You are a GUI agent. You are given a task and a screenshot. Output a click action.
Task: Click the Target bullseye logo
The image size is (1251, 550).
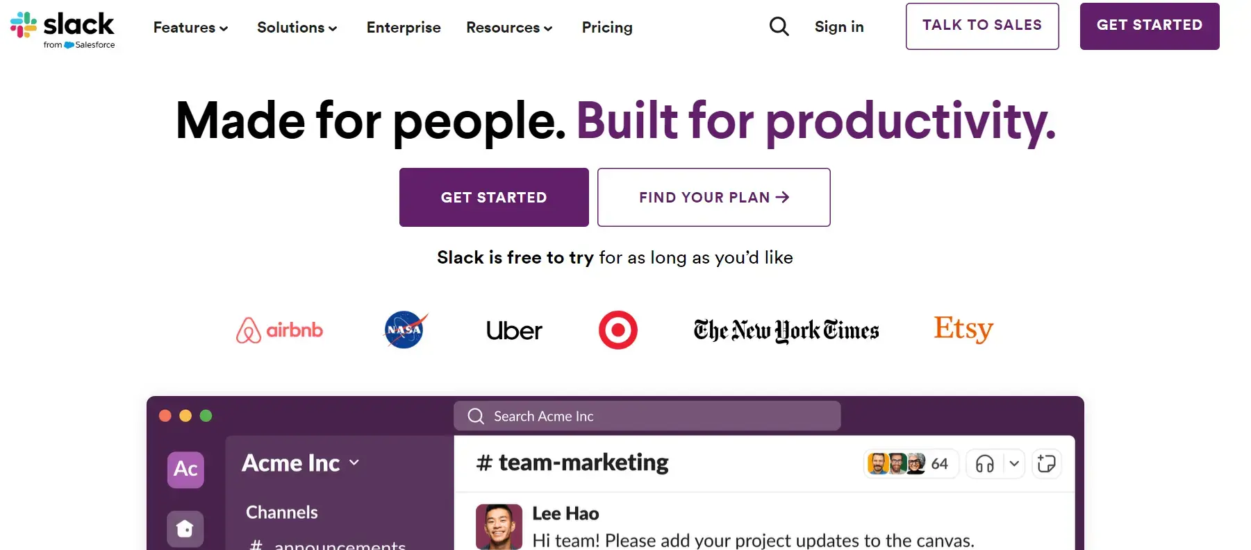tap(617, 329)
